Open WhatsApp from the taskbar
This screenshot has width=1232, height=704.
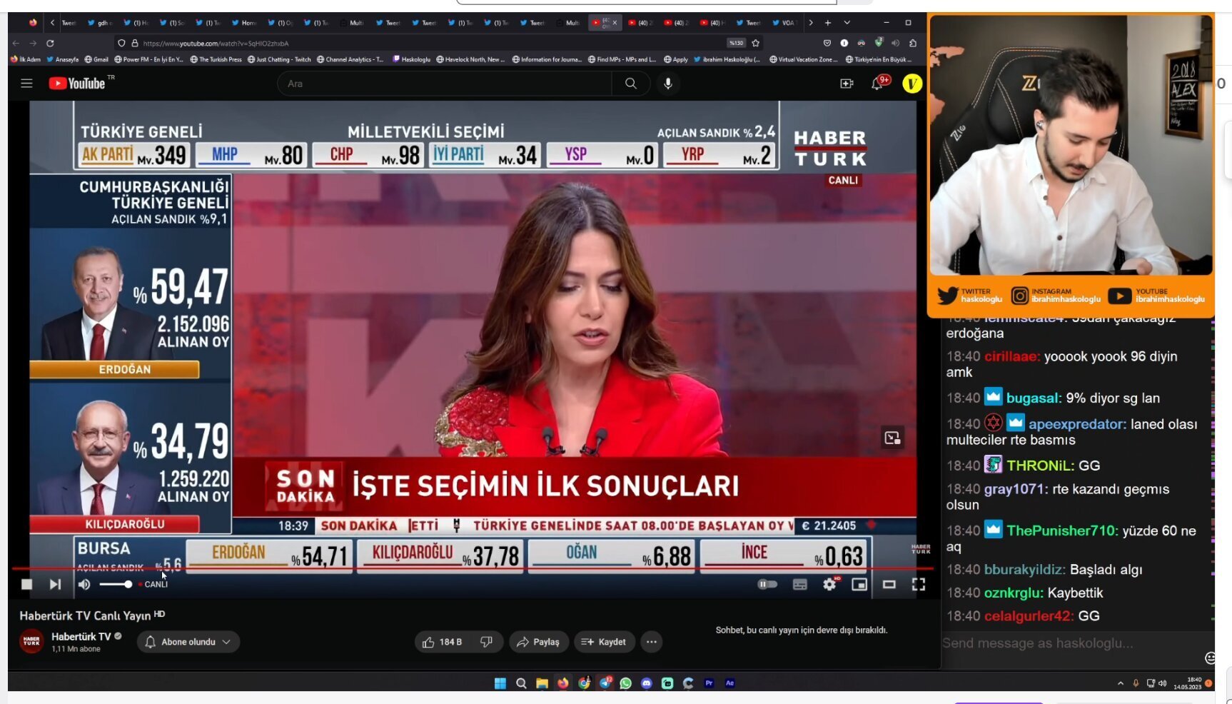pyautogui.click(x=625, y=683)
